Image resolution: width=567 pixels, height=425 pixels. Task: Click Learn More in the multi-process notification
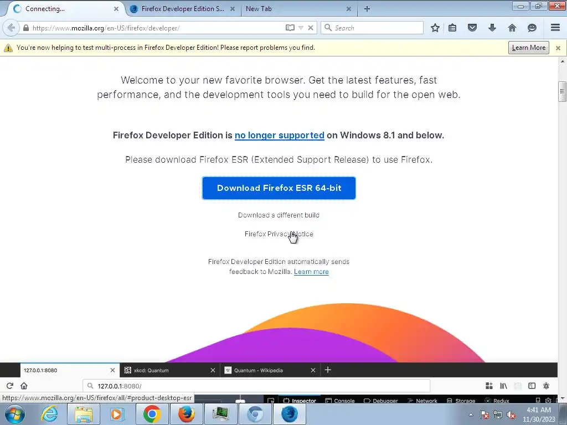point(528,48)
